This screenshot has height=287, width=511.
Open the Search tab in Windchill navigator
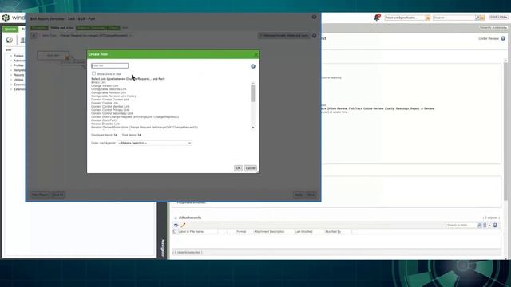coord(10,29)
